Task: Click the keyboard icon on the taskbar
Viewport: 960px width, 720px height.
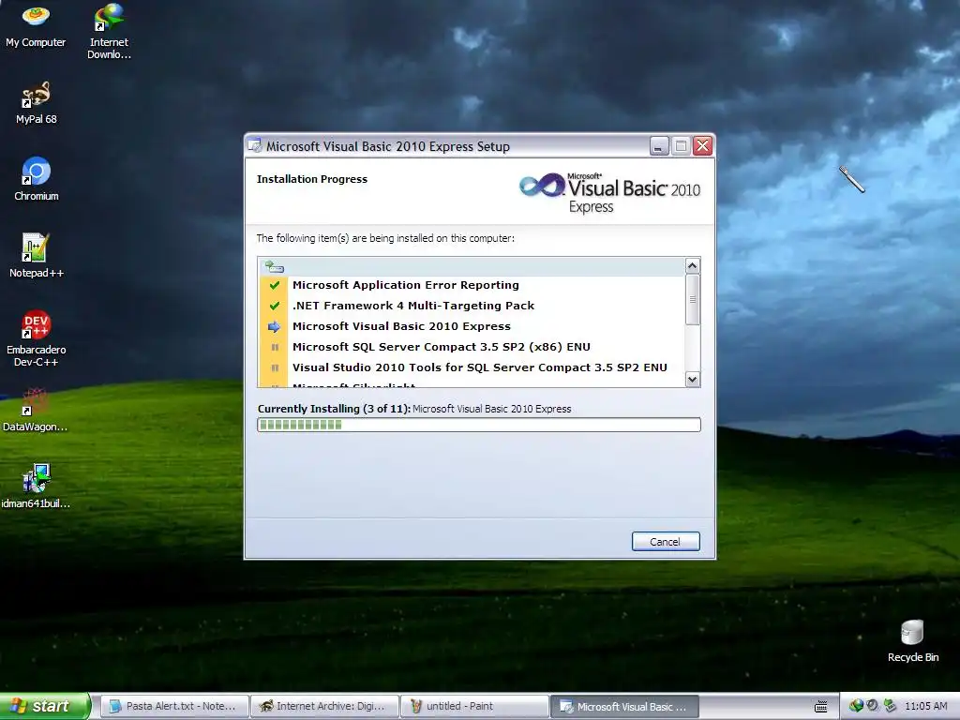Action: [821, 707]
